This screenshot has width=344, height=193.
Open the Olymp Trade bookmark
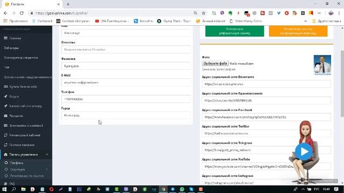tap(174, 21)
